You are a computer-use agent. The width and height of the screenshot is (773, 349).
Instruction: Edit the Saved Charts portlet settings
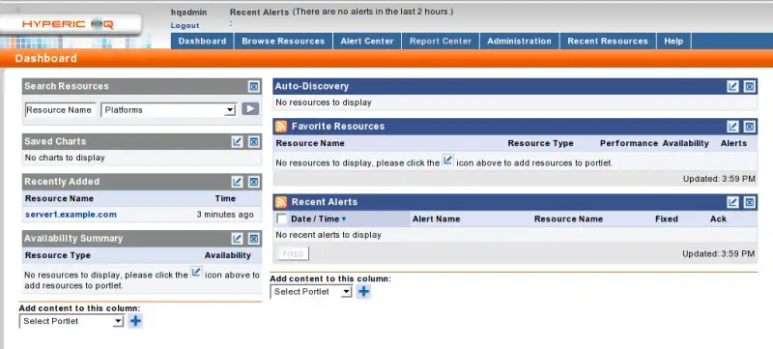237,142
